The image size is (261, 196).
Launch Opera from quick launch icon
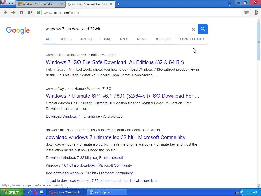click(36, 192)
